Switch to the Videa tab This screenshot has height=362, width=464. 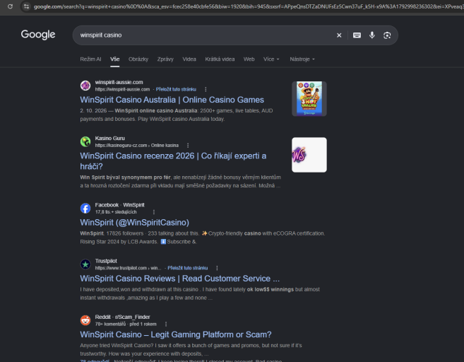[x=189, y=59]
